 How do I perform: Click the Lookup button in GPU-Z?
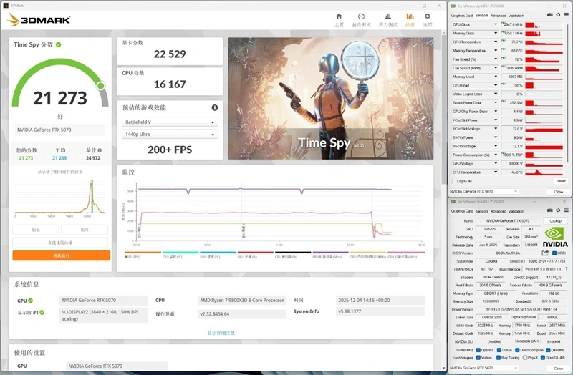[555, 221]
